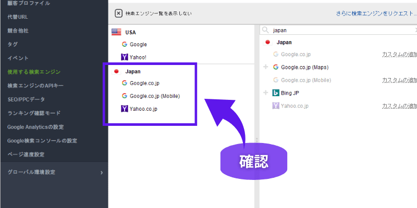The width and height of the screenshot is (417, 208).
Task: Add Google.co.jp (Maps) with plus icon
Action: 265,67
